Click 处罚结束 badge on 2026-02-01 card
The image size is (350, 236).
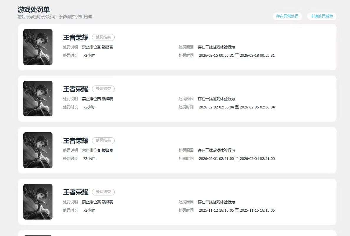tap(103, 140)
